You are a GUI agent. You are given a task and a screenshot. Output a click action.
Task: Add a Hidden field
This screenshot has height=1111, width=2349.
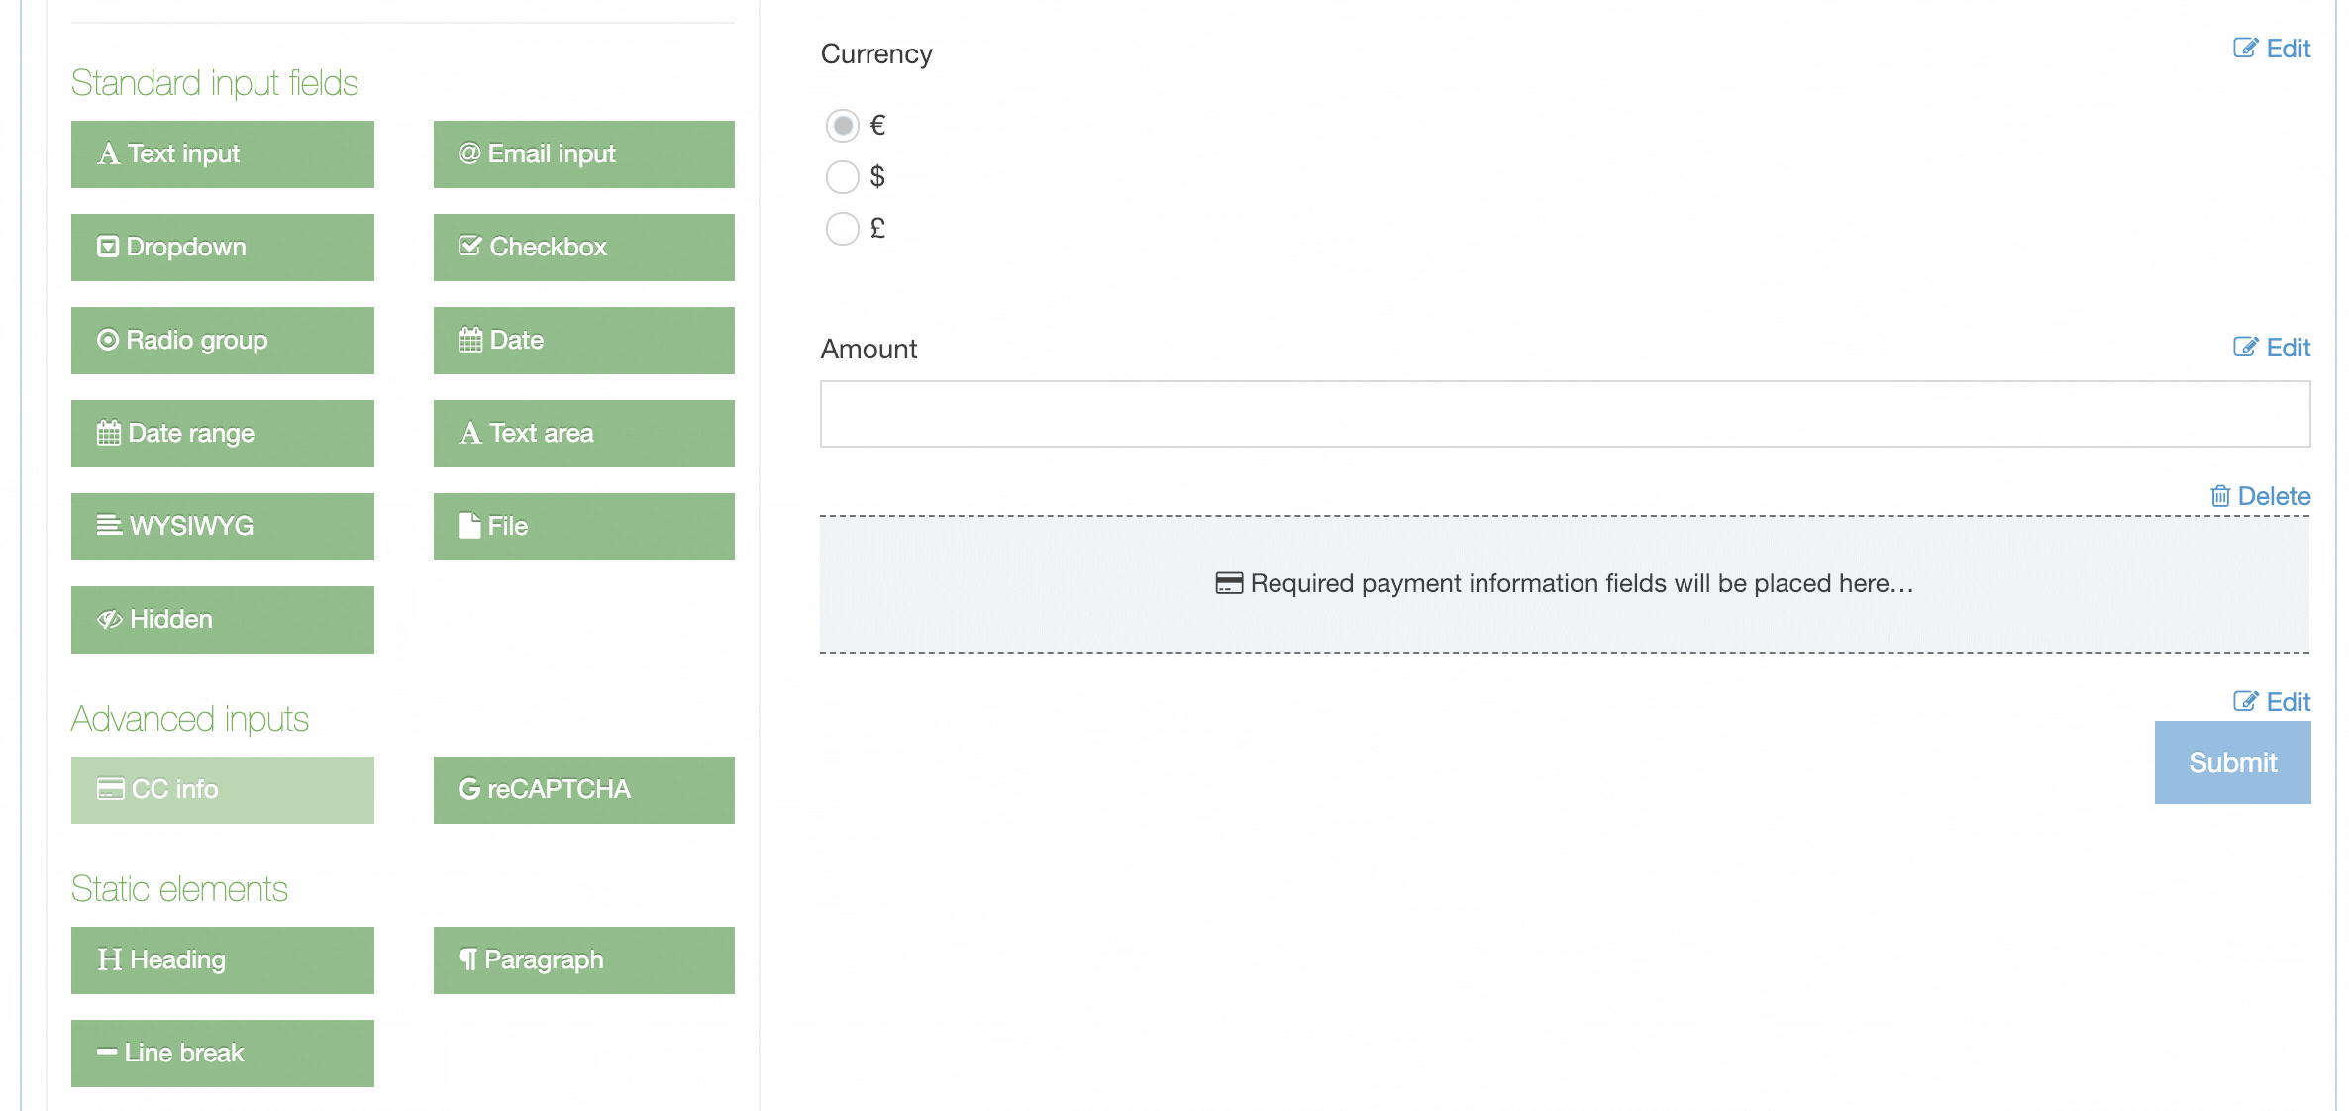click(x=222, y=620)
